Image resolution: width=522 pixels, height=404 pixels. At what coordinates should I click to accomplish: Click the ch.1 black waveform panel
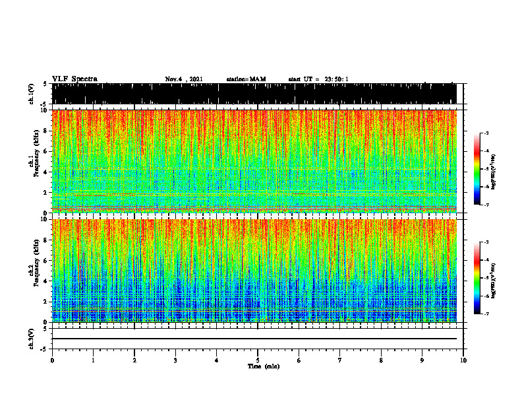(x=254, y=94)
